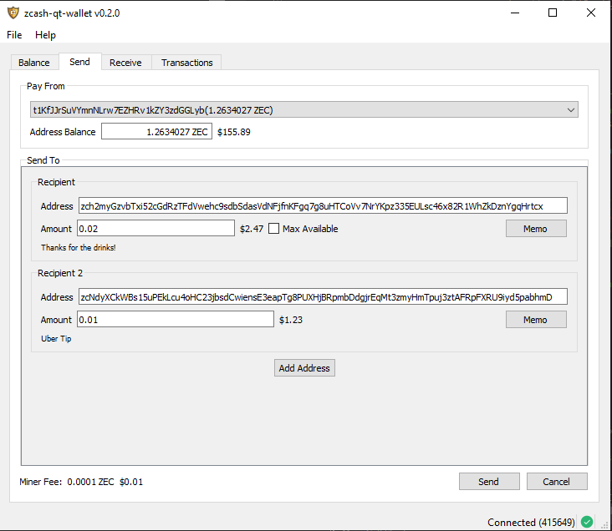This screenshot has width=612, height=531.
Task: Click the Amount field containing 0.01
Action: point(176,320)
